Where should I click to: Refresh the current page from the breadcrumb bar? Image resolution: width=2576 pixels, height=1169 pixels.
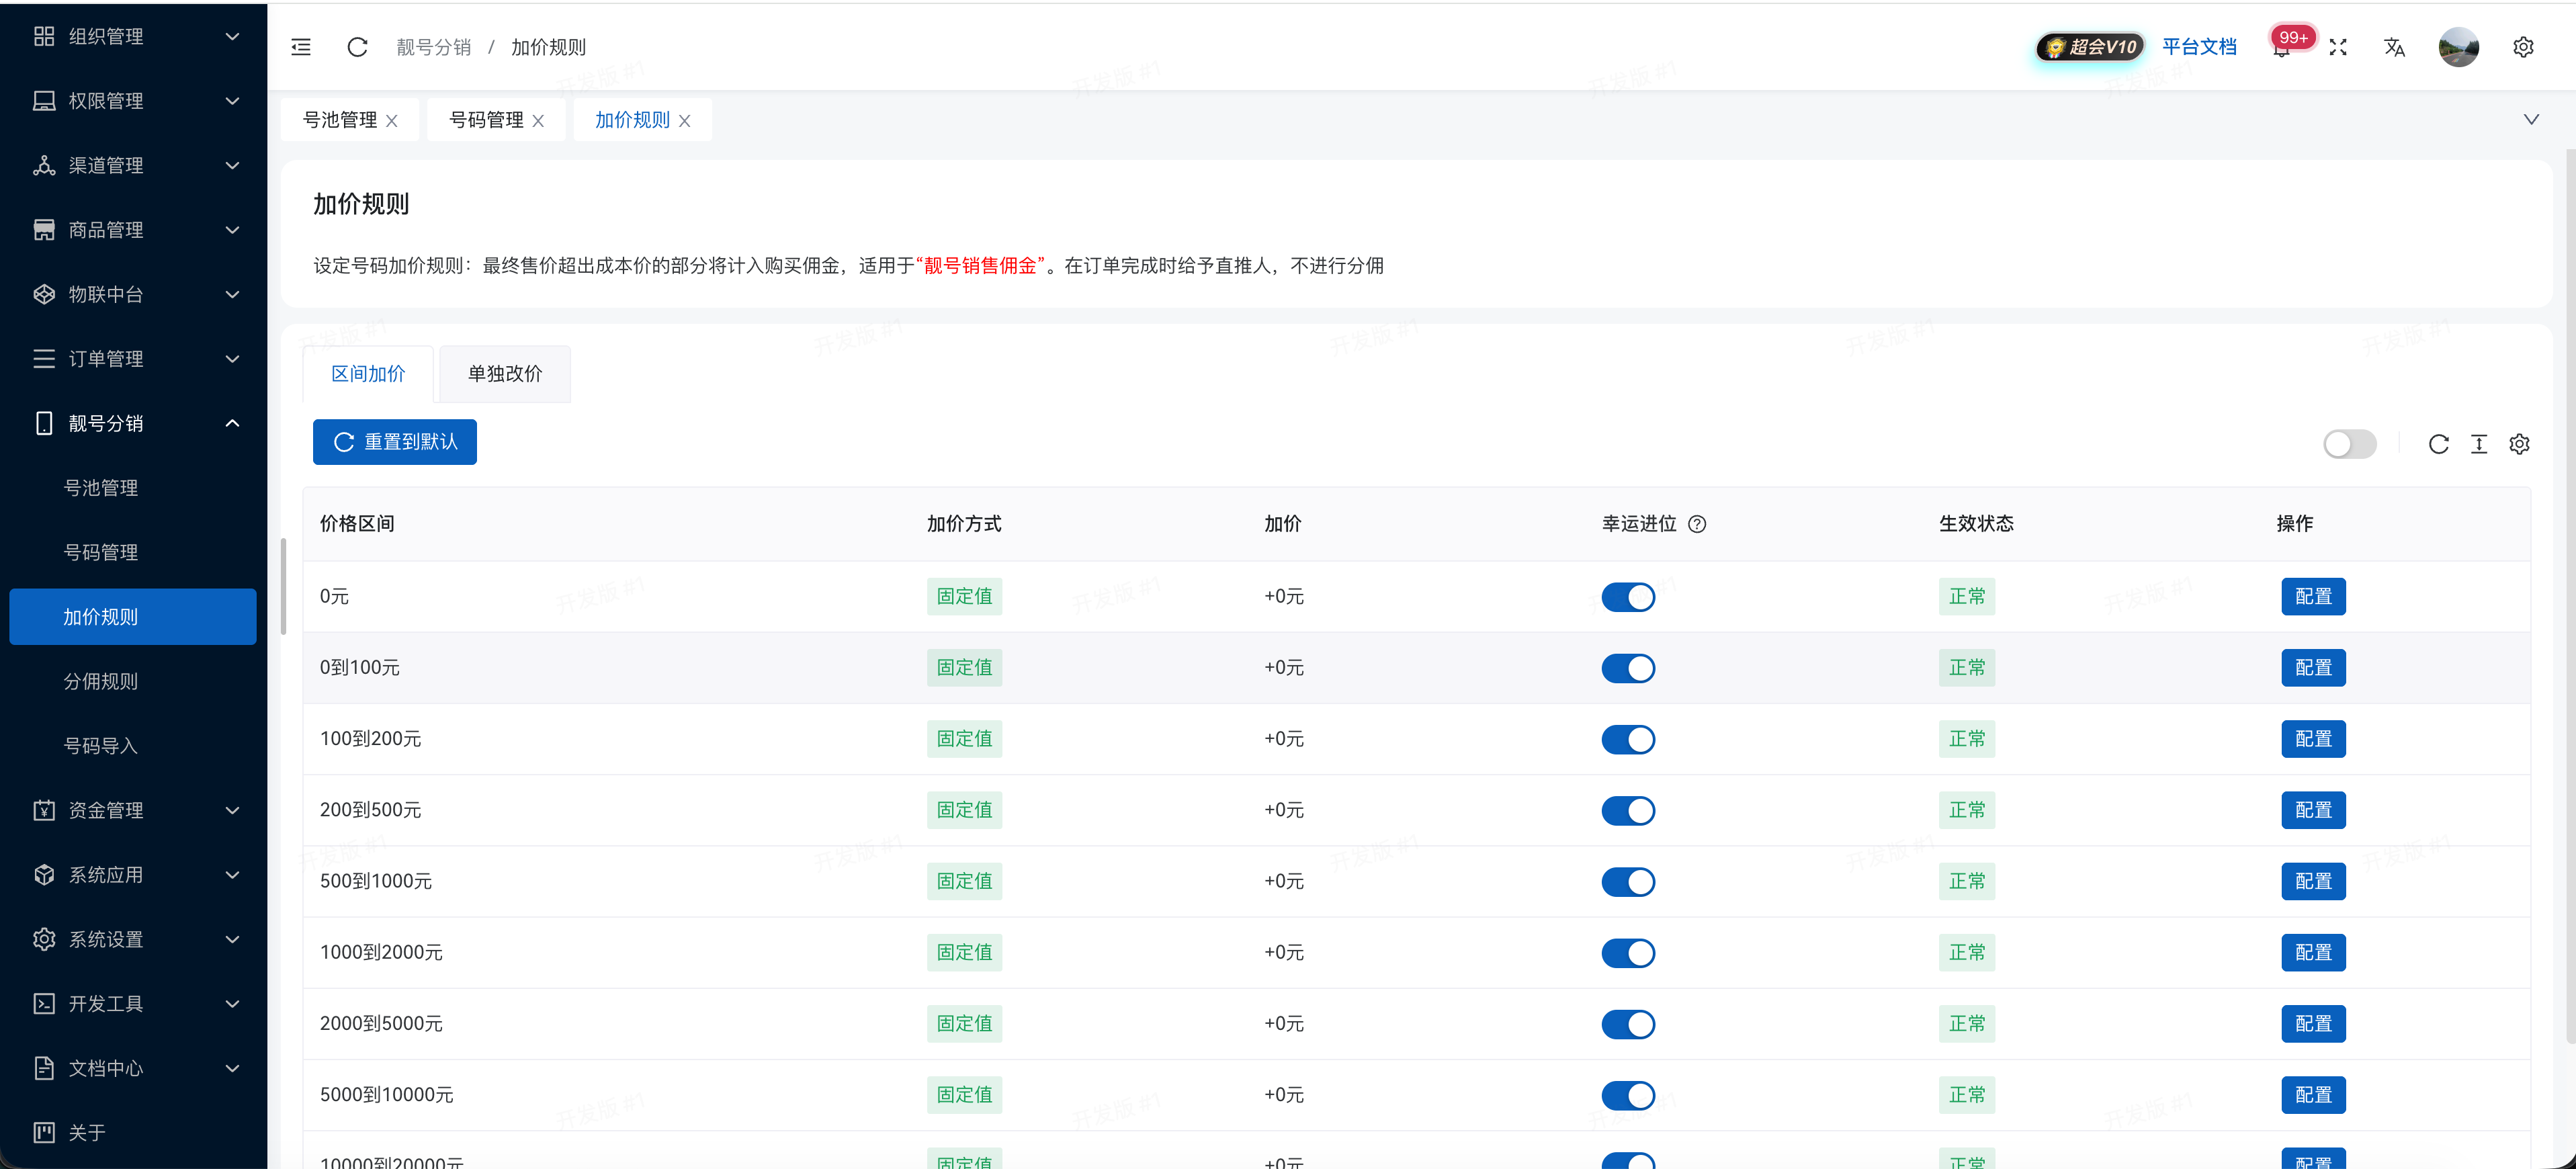coord(357,47)
